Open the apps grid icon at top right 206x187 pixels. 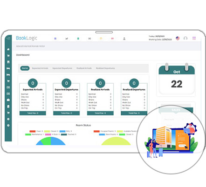point(194,38)
